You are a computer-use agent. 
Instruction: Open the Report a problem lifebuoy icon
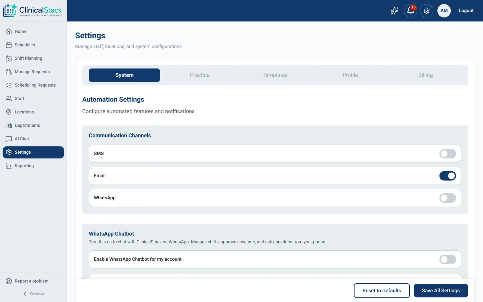click(x=9, y=281)
